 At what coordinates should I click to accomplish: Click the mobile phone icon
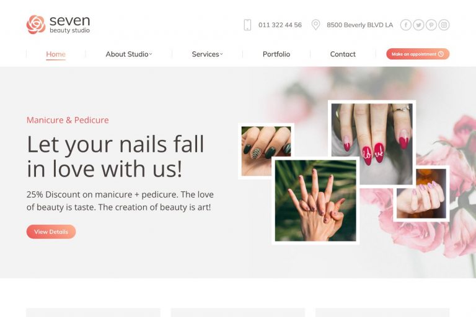point(247,25)
